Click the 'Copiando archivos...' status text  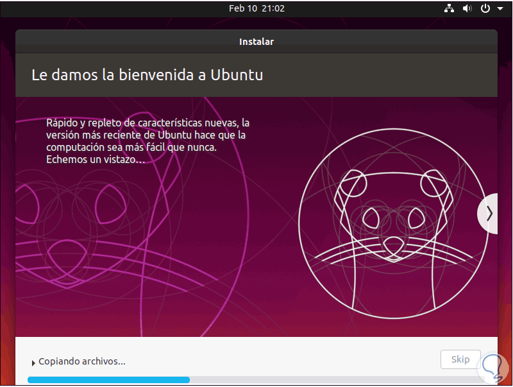[82, 361]
